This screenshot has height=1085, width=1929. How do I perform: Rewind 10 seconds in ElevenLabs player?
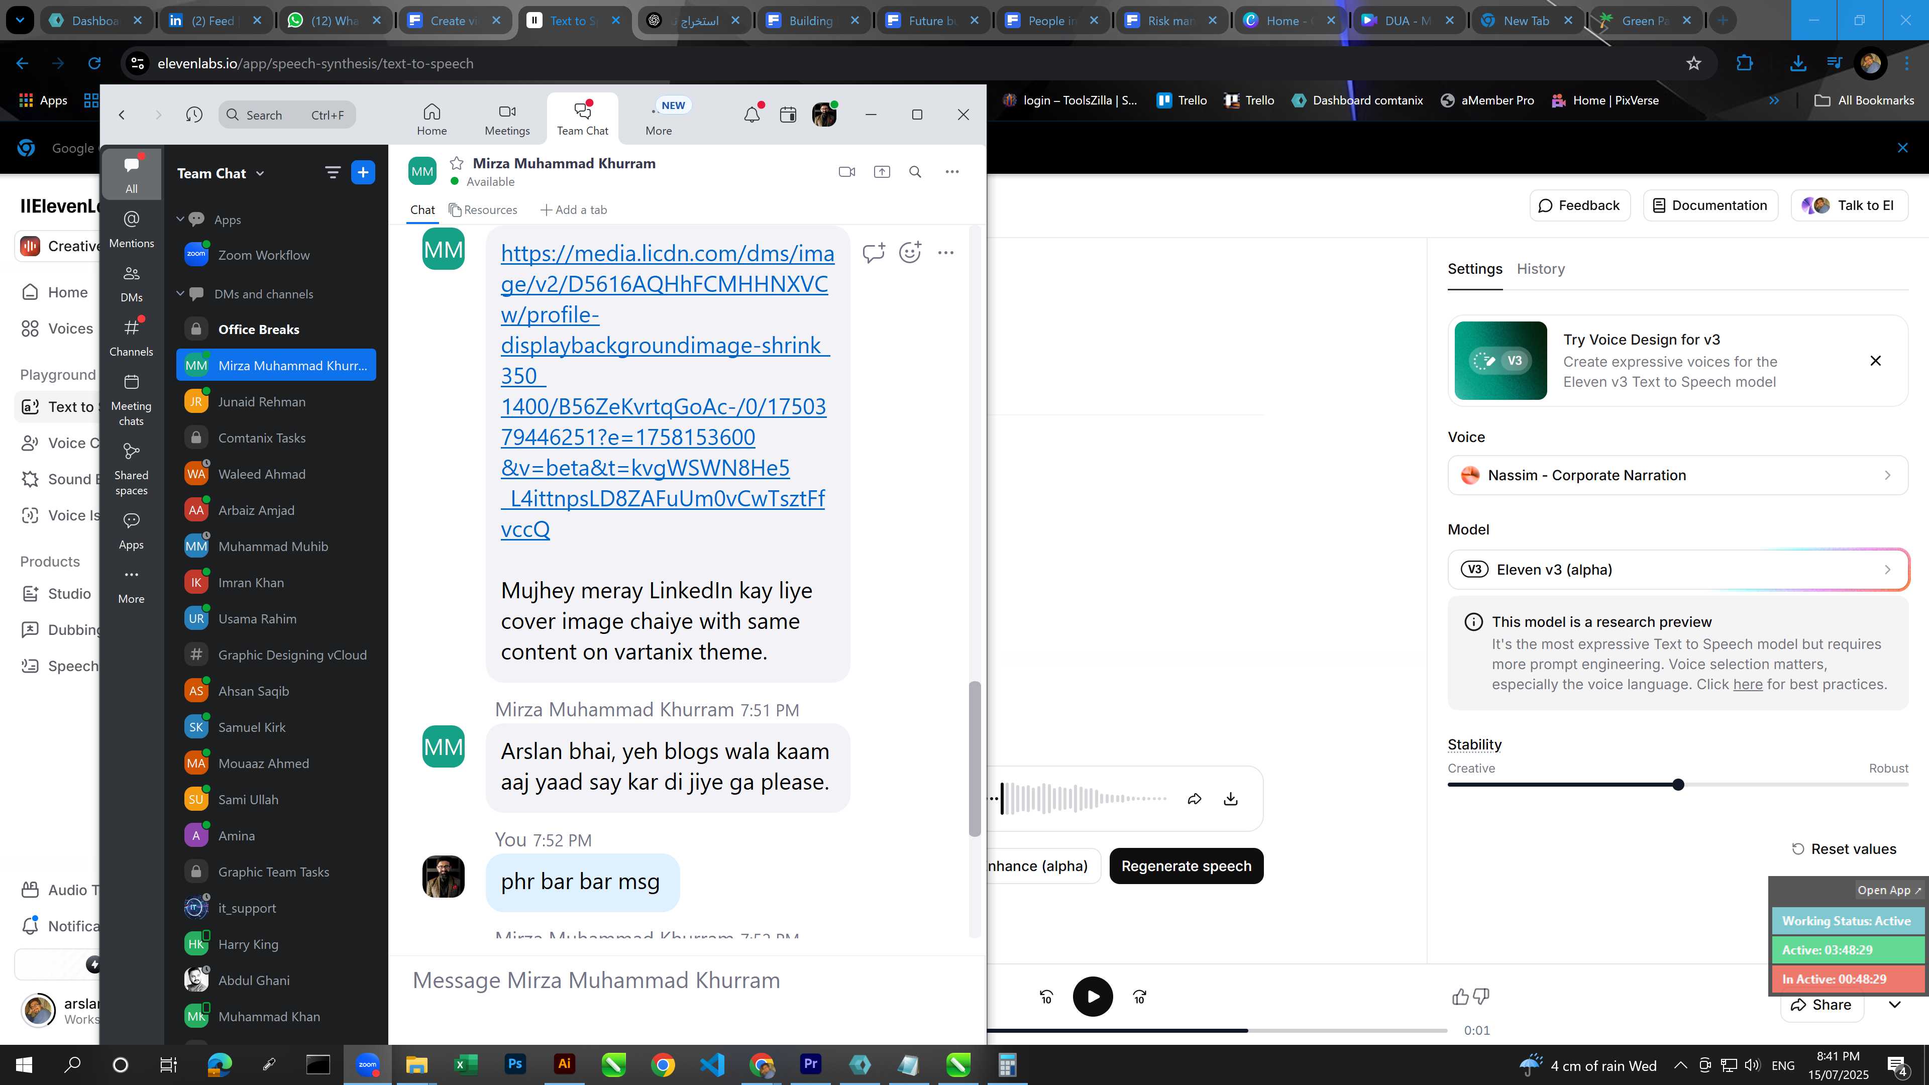tap(1046, 997)
